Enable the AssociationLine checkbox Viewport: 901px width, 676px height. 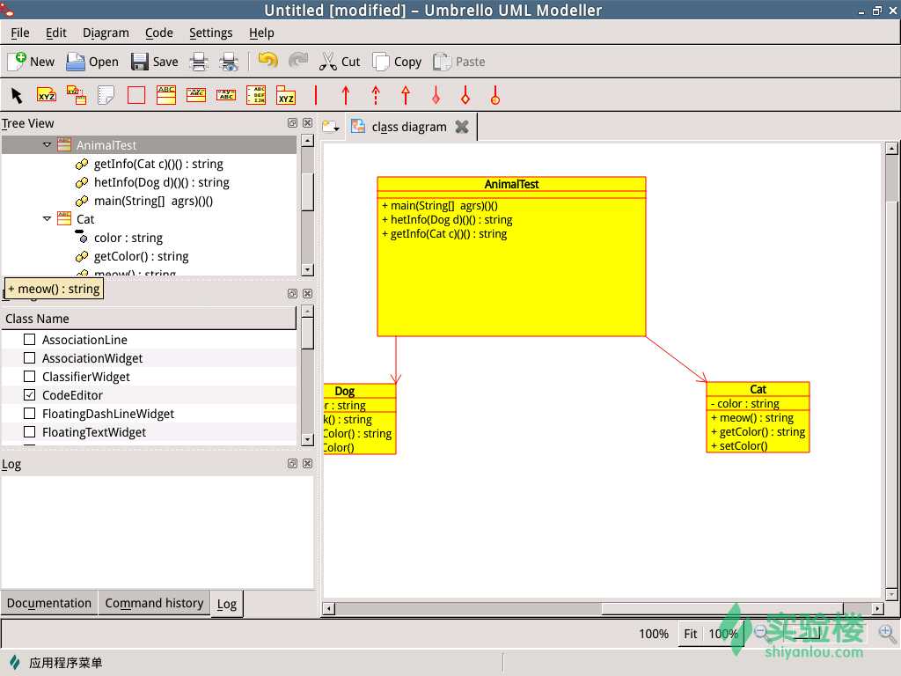(29, 340)
